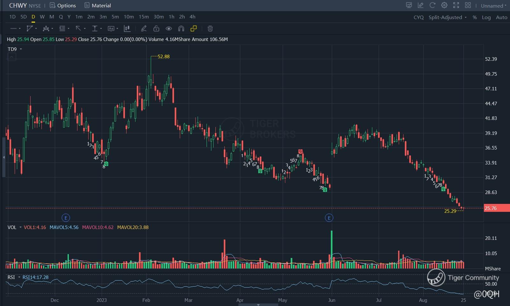Click the June earnings E marker

(x=329, y=218)
